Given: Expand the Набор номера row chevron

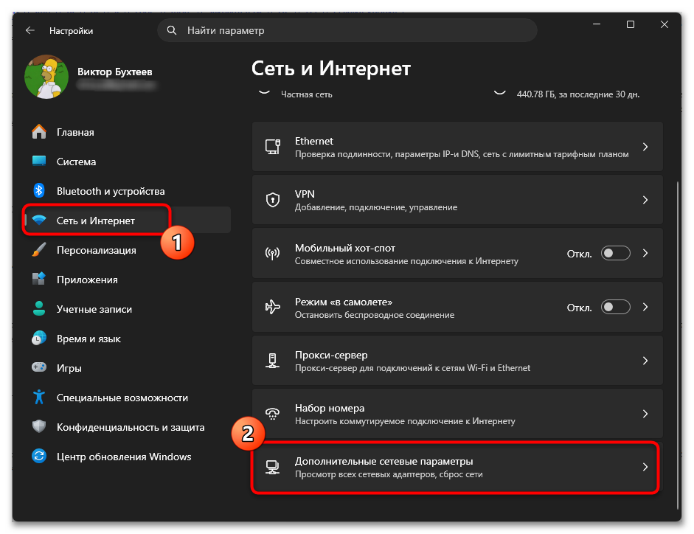Looking at the screenshot, I should click(645, 414).
